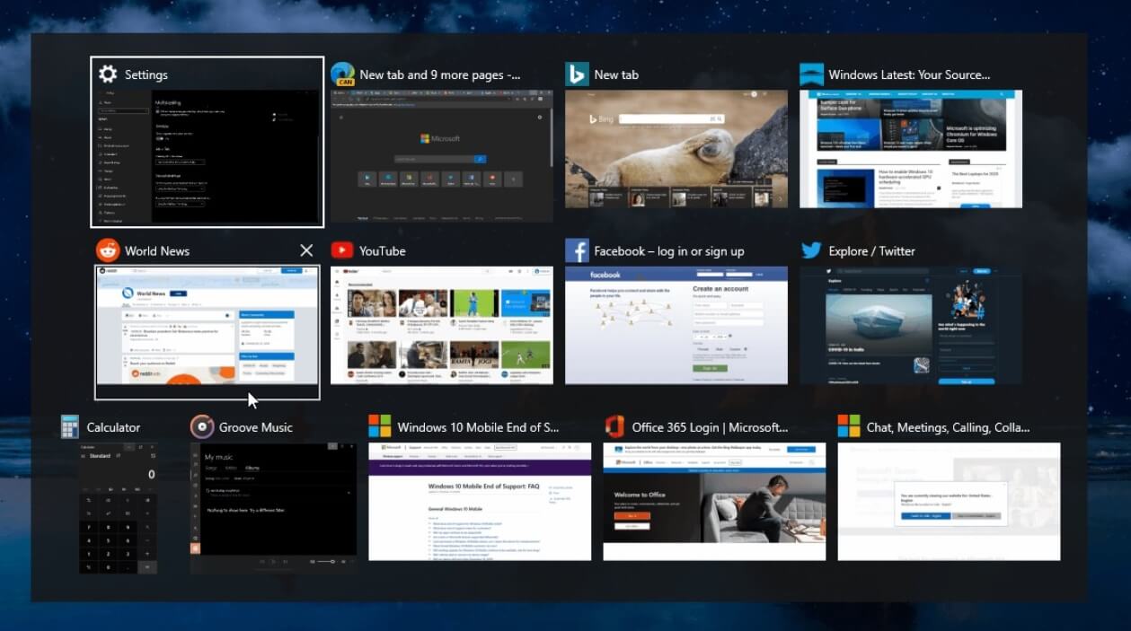Click the Bing icon on the New tab tile
The width and height of the screenshot is (1131, 631).
click(x=578, y=74)
